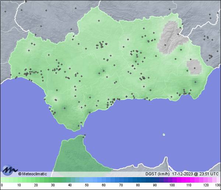Screen dimensions: 221x190
Task: Click the 60 label on the scale
Action: coord(104,185)
